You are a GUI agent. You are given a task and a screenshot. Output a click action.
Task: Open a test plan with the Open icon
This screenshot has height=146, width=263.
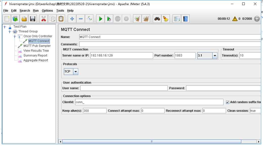(24, 19)
